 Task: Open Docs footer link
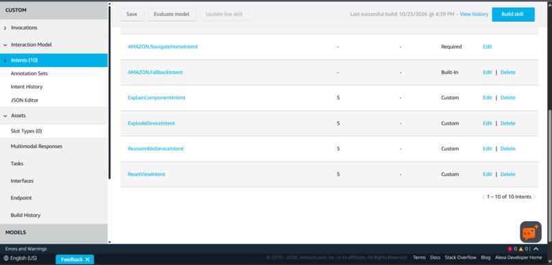pos(435,257)
